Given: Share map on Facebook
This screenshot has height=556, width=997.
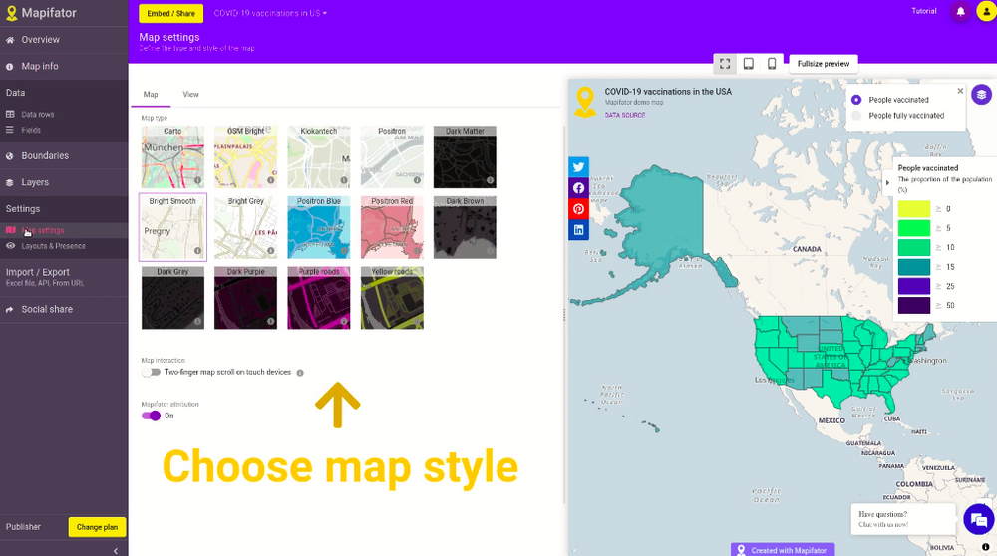Looking at the screenshot, I should pos(578,188).
